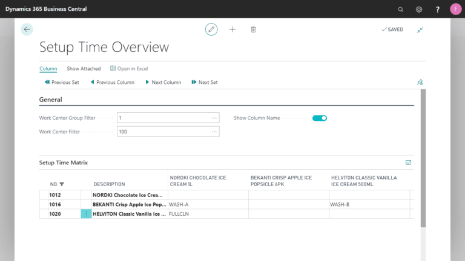Click the trash delete icon
Image resolution: width=465 pixels, height=261 pixels.
(x=253, y=29)
